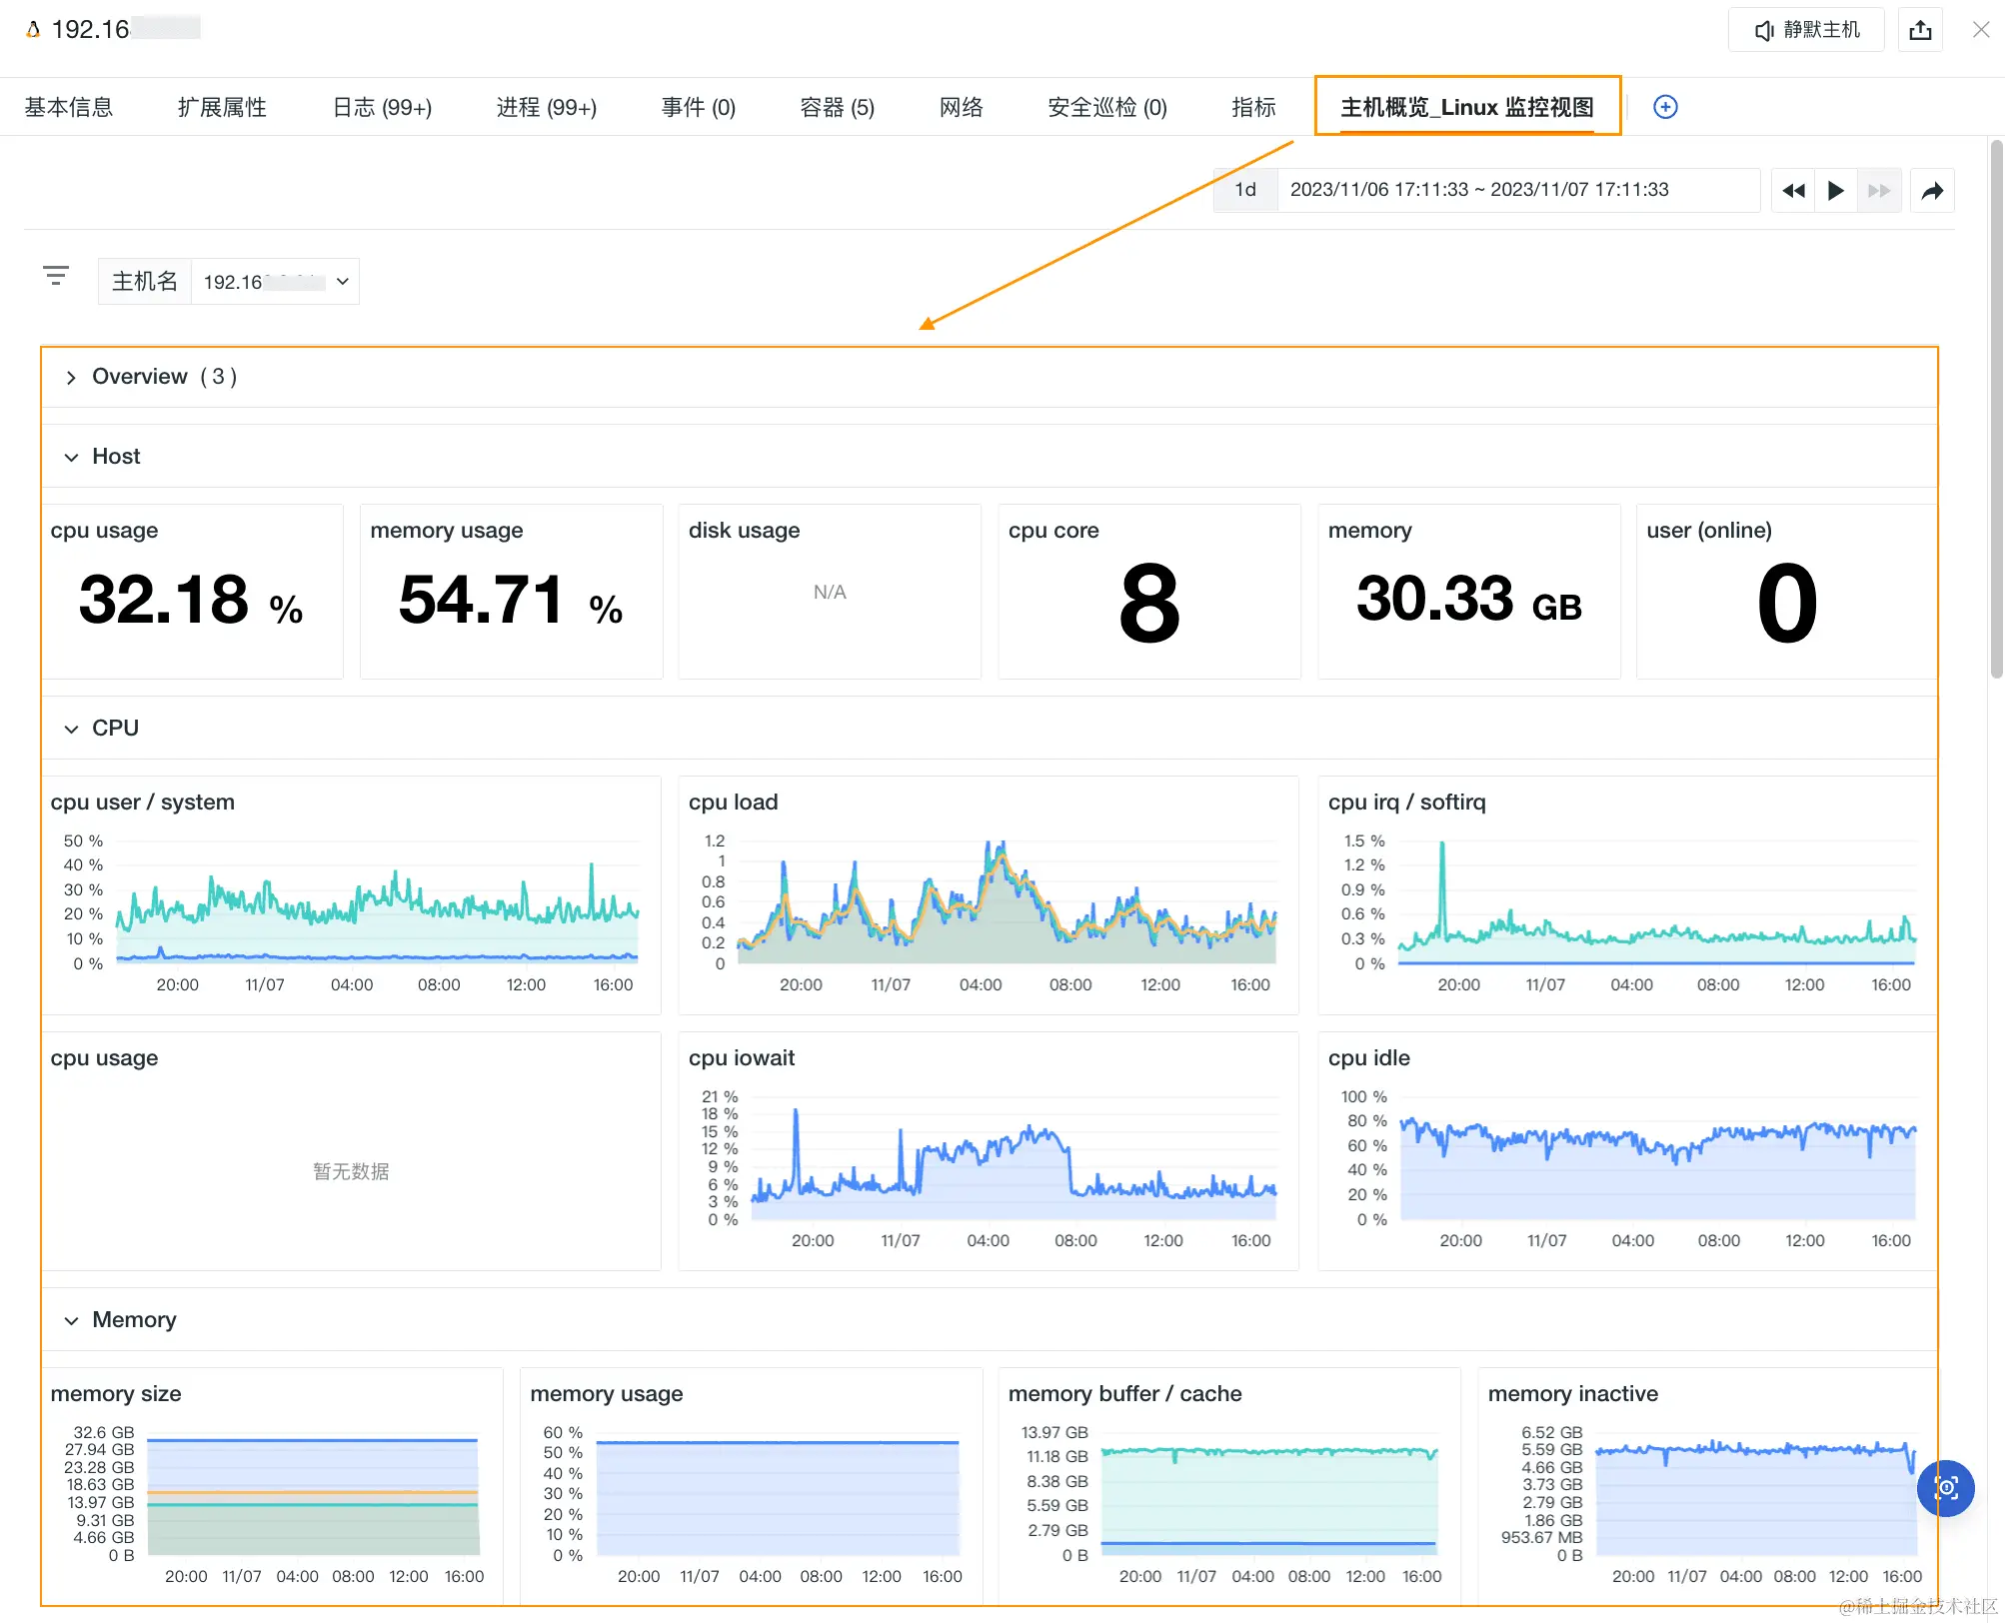This screenshot has width=2005, height=1623.
Task: Click the curved share arrow icon
Action: [x=1932, y=190]
